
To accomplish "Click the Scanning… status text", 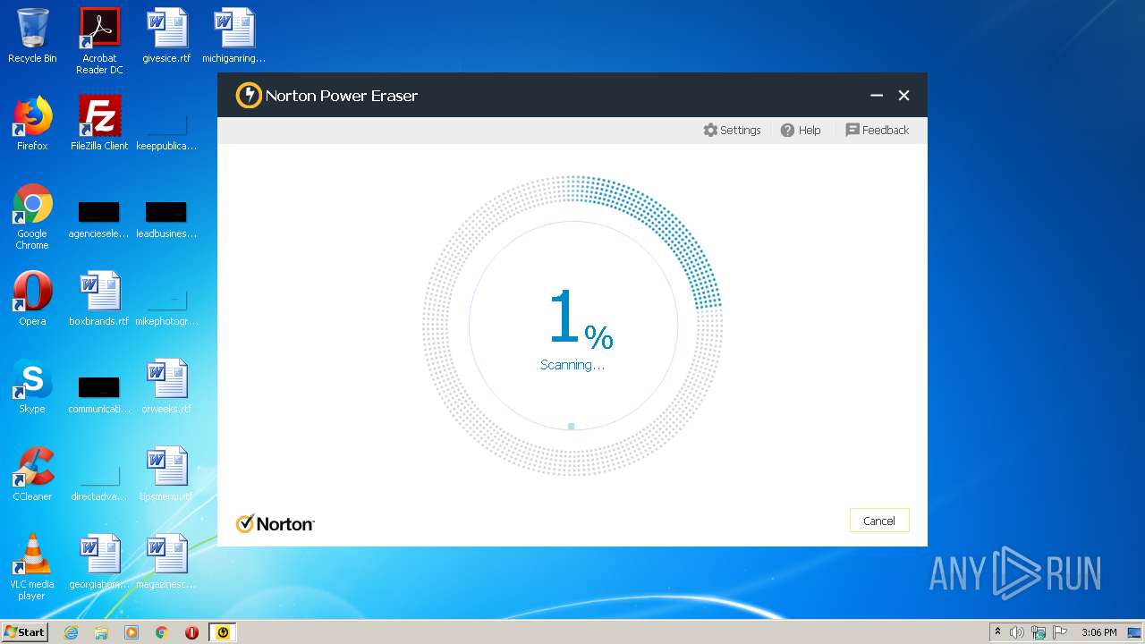I will (572, 365).
